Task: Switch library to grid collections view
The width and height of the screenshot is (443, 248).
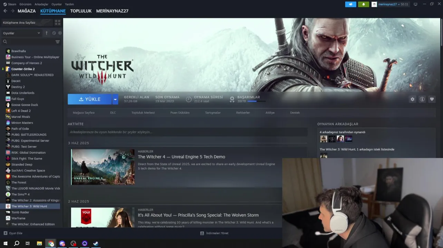Action: pyautogui.click(x=58, y=22)
